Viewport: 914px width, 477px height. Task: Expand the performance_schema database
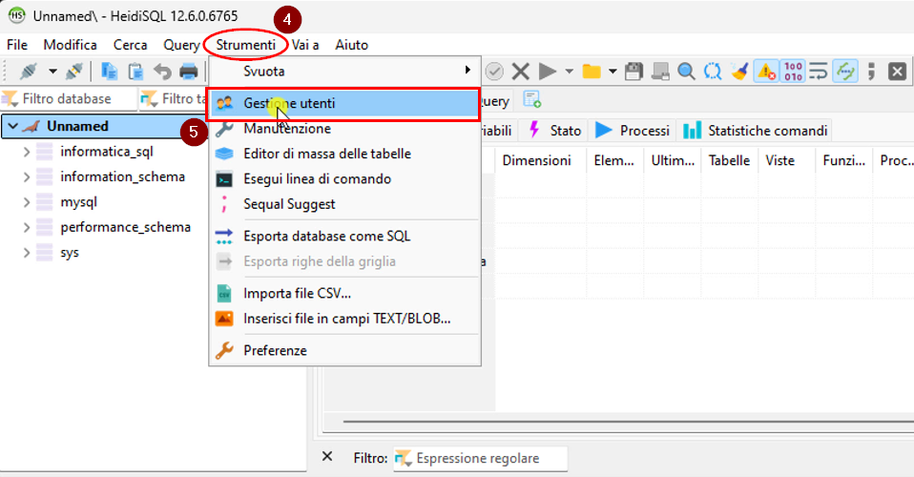[x=26, y=228]
